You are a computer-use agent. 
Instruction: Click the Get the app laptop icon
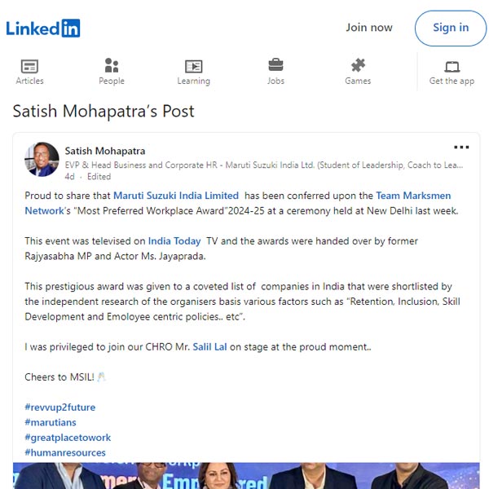(x=452, y=67)
